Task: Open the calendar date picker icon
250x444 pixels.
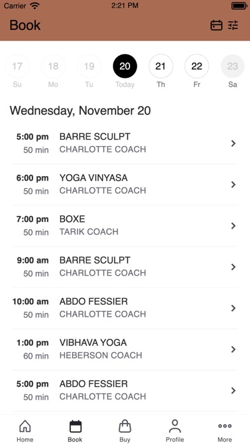Action: point(216,26)
